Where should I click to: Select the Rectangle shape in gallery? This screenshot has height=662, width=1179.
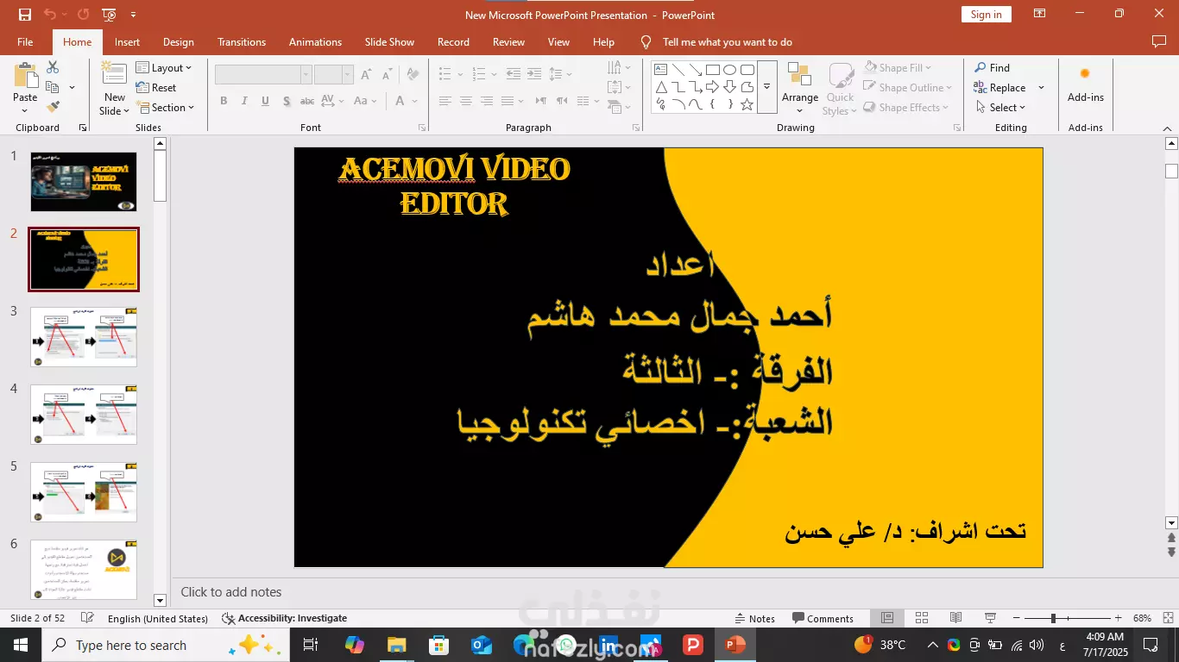point(712,70)
